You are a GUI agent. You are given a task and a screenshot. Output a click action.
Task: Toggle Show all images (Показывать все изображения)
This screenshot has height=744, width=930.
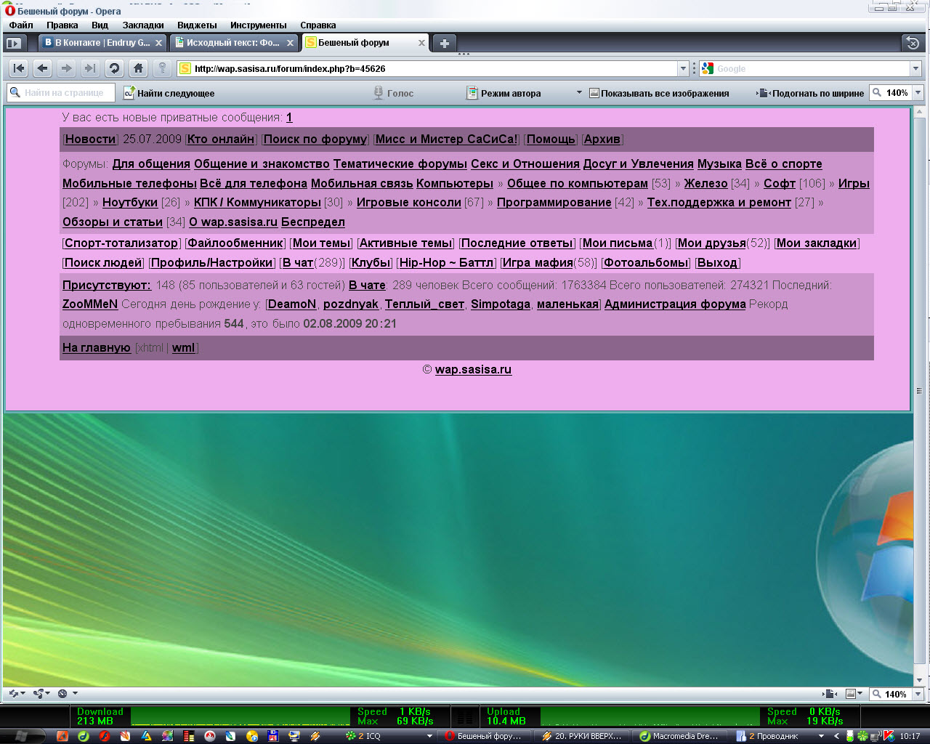coord(658,93)
